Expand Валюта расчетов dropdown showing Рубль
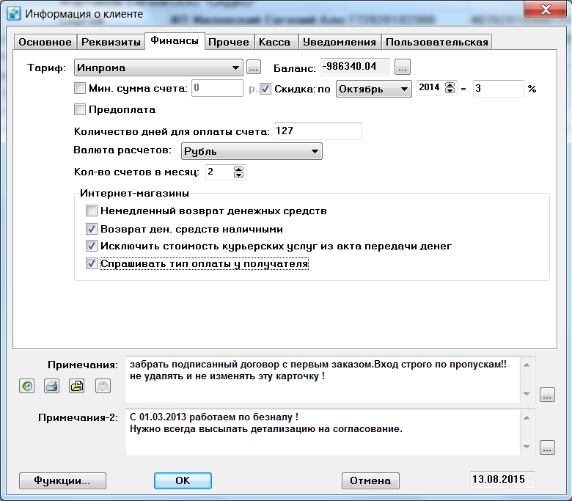The height and width of the screenshot is (501, 572). [x=252, y=151]
